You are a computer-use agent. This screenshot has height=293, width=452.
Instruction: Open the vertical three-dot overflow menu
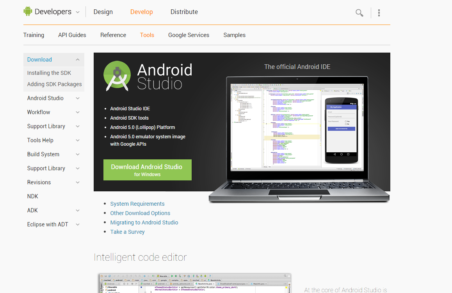[379, 13]
